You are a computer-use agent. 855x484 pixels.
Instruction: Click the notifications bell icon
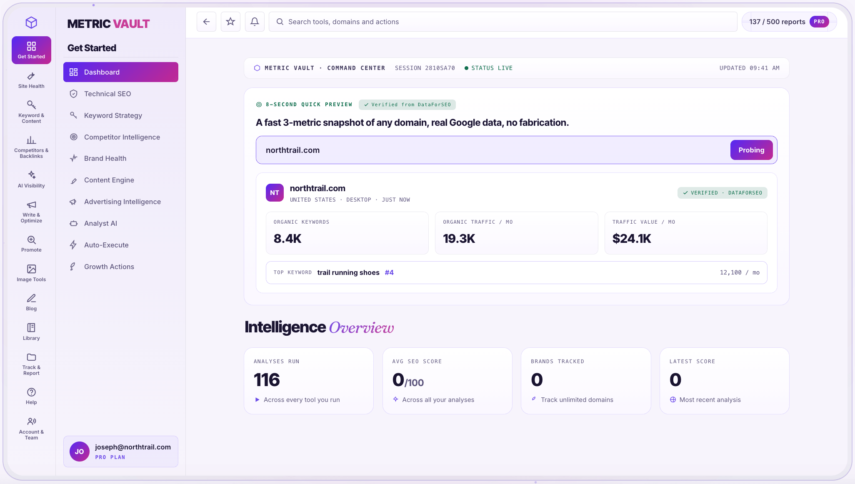(x=255, y=22)
